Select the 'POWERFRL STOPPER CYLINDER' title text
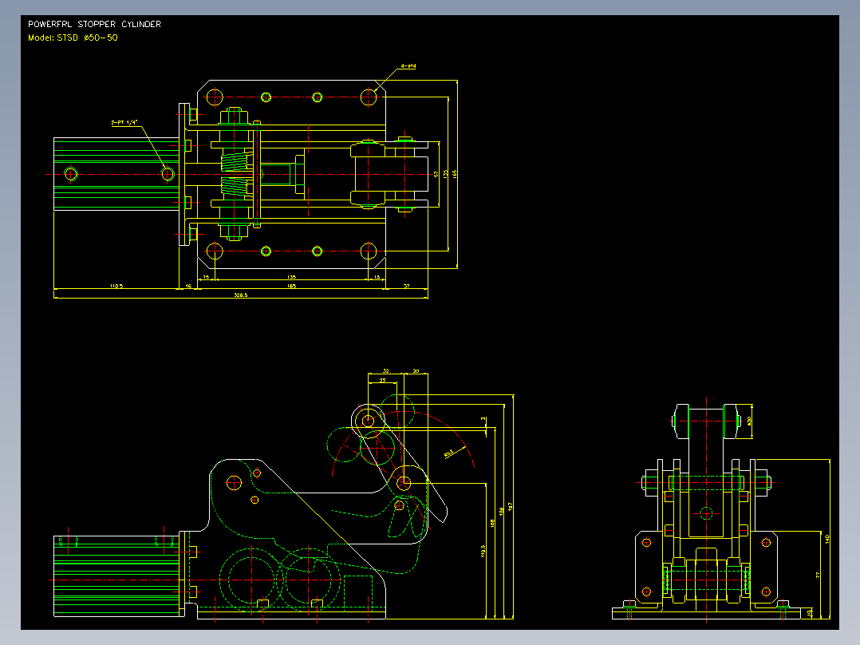The height and width of the screenshot is (645, 860). point(94,24)
